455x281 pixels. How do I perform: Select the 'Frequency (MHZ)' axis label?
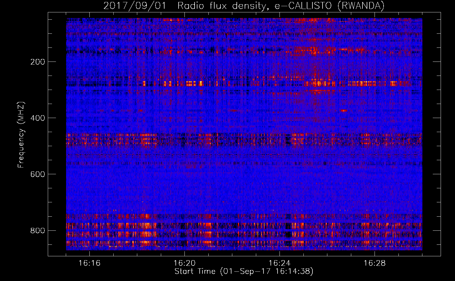(21, 135)
